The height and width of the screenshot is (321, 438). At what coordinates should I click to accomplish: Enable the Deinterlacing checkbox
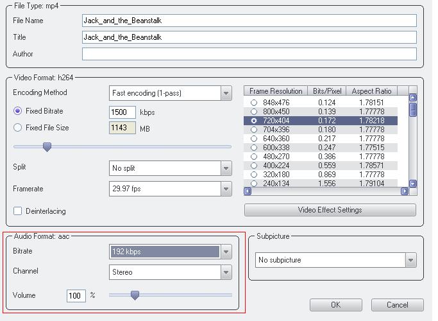click(x=18, y=211)
